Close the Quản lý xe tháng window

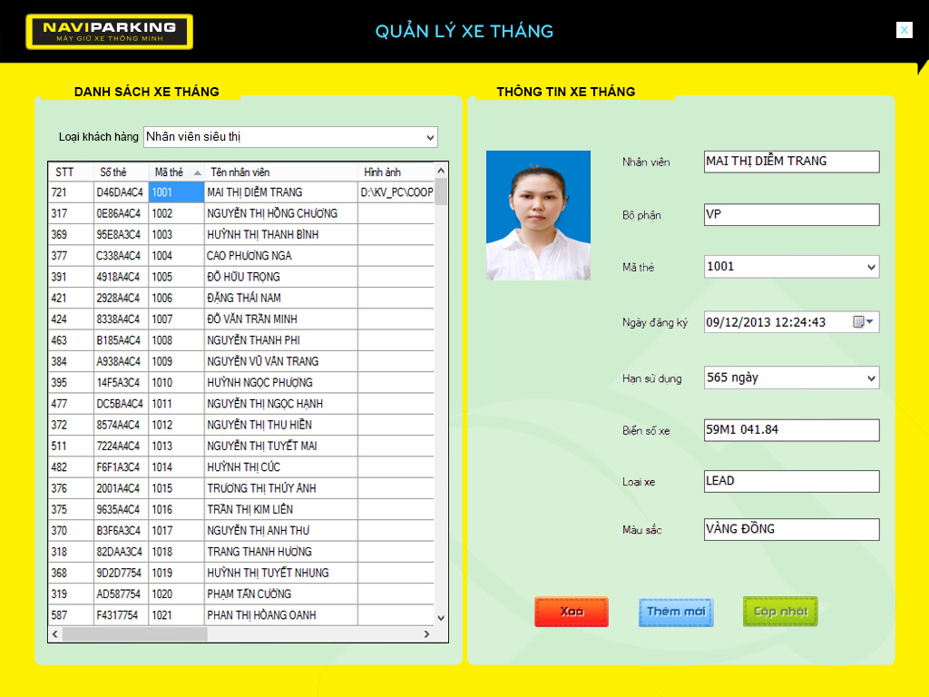tap(904, 30)
